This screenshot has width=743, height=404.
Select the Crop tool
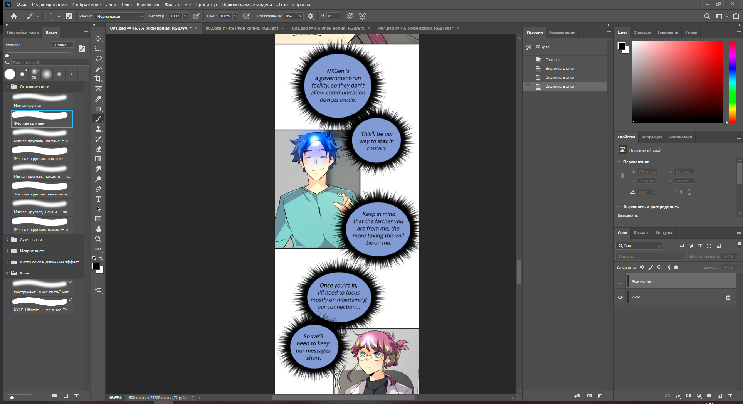tap(98, 79)
